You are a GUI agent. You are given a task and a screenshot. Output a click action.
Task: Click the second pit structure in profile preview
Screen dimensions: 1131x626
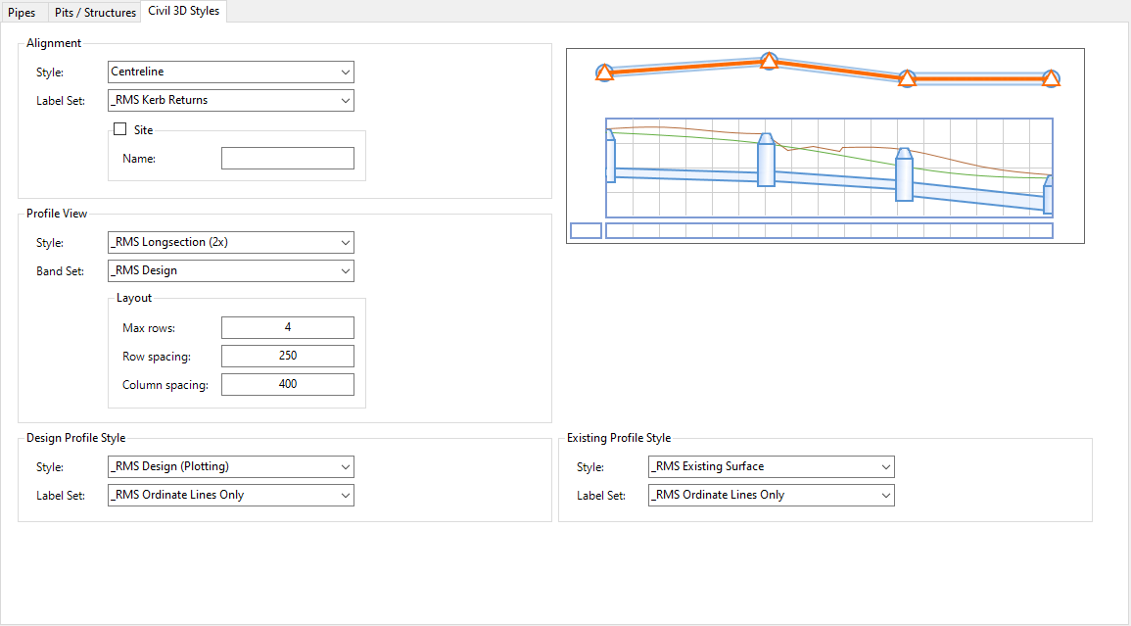[x=766, y=161]
